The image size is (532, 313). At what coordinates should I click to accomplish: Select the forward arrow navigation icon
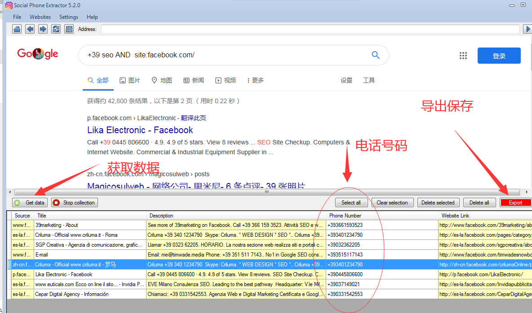[43, 29]
